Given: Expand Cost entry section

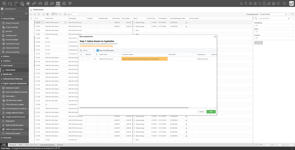Looking at the screenshot, I should (x=14, y=138).
